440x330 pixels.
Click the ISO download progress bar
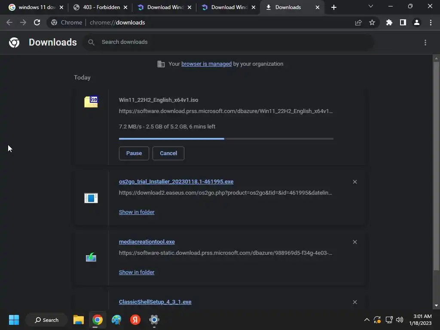click(x=226, y=139)
